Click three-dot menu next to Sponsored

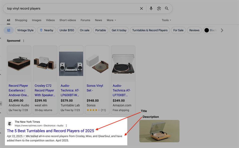24,41
